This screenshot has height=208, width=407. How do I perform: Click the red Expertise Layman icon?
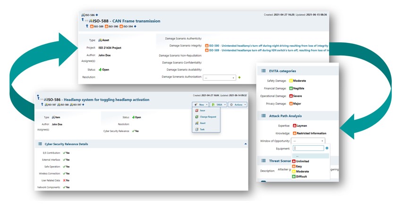click(x=295, y=126)
